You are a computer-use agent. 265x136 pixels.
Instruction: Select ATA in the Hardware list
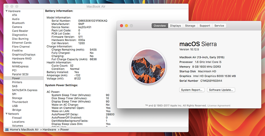tap(15, 15)
